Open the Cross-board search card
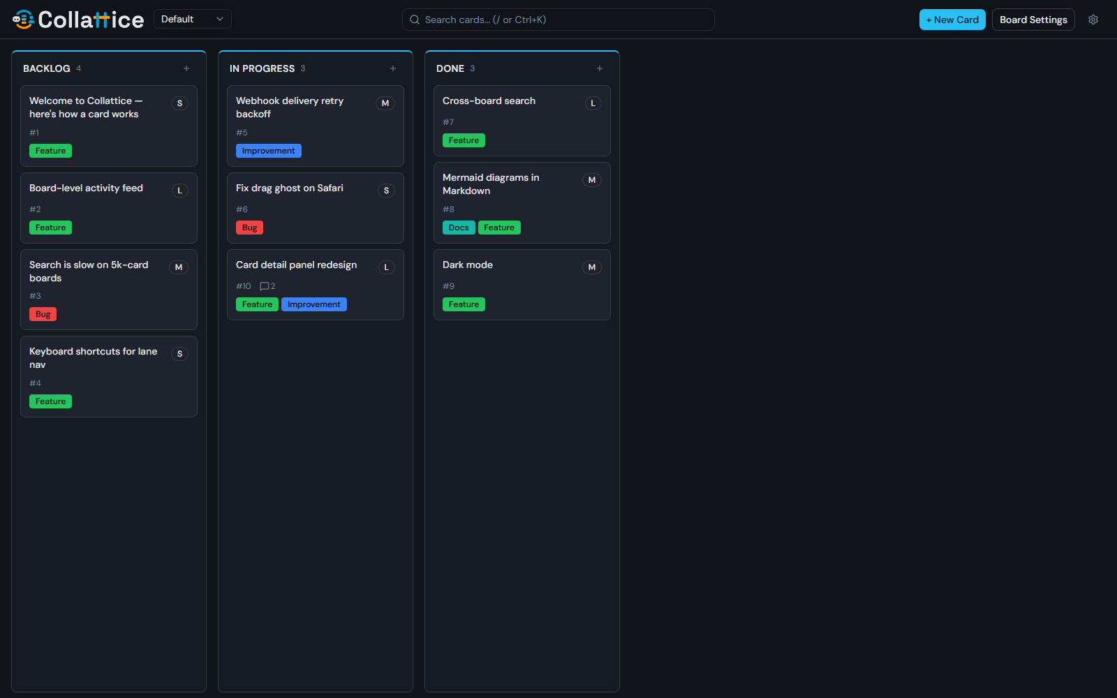Screen dimensions: 1117x698 tap(522, 121)
